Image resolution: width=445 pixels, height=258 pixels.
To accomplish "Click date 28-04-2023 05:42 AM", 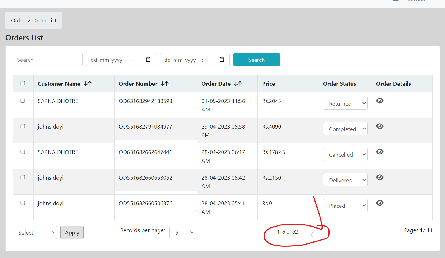I will click(223, 182).
